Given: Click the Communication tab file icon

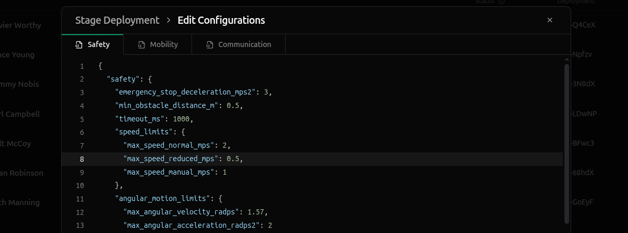Looking at the screenshot, I should (209, 45).
